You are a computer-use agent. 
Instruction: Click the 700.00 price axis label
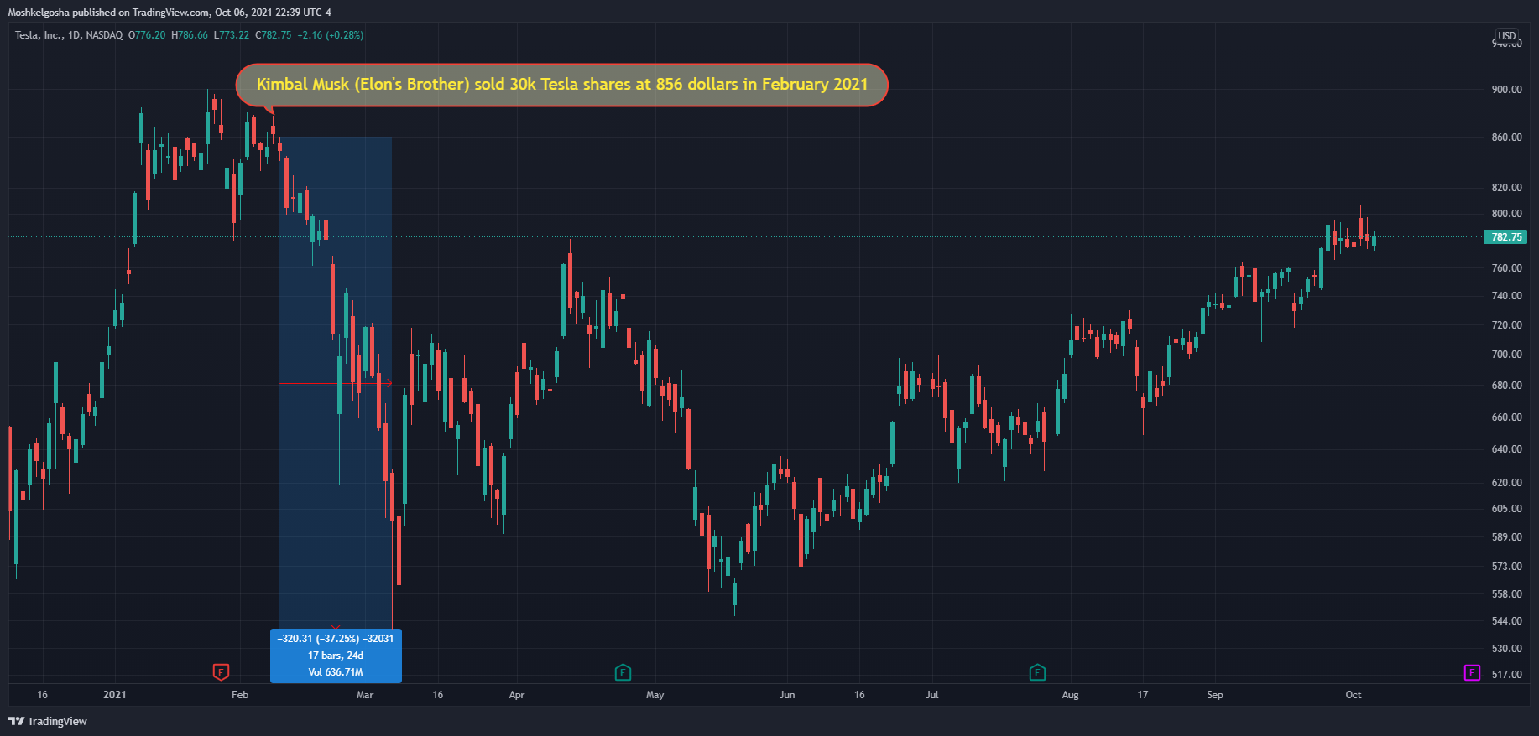(x=1507, y=355)
